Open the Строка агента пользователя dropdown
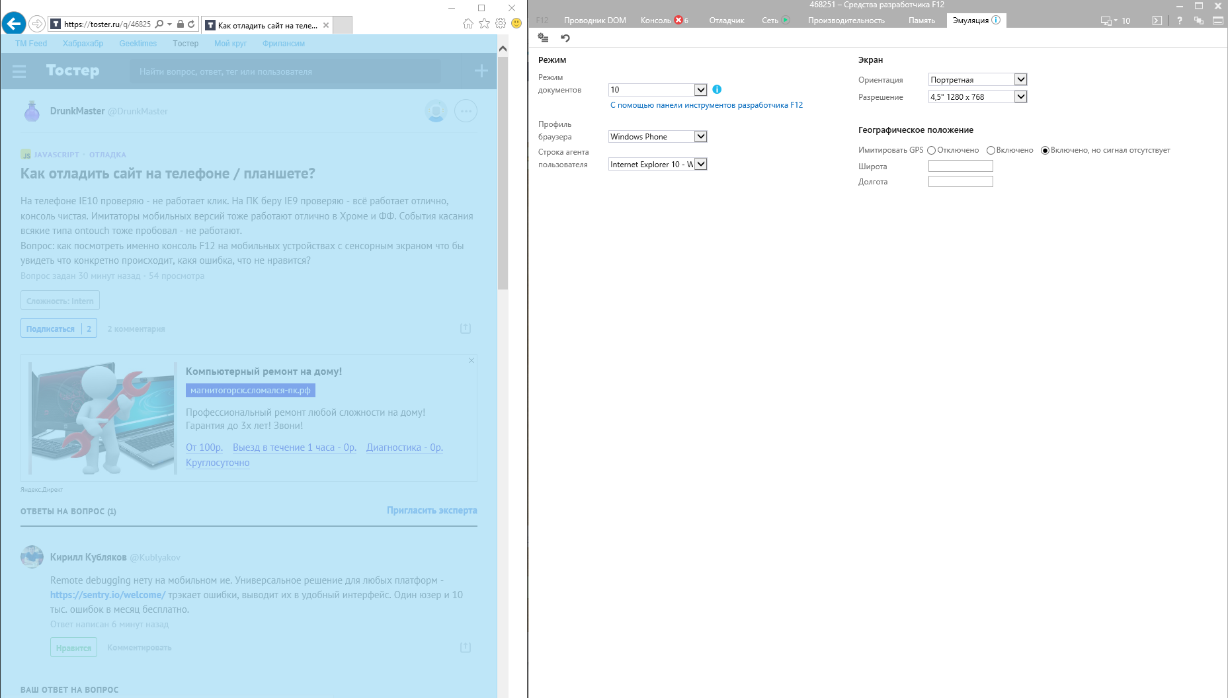The width and height of the screenshot is (1228, 698). click(x=657, y=164)
